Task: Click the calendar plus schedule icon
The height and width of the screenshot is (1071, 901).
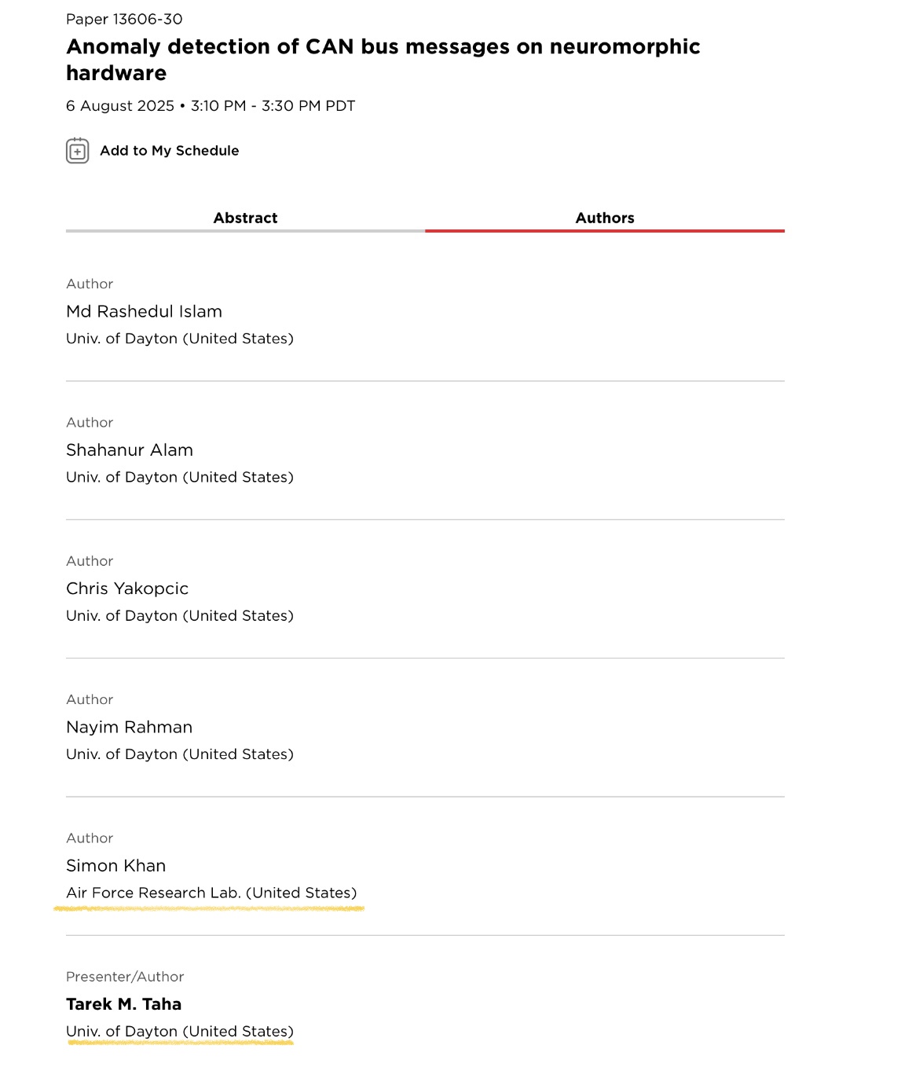Action: pos(77,151)
